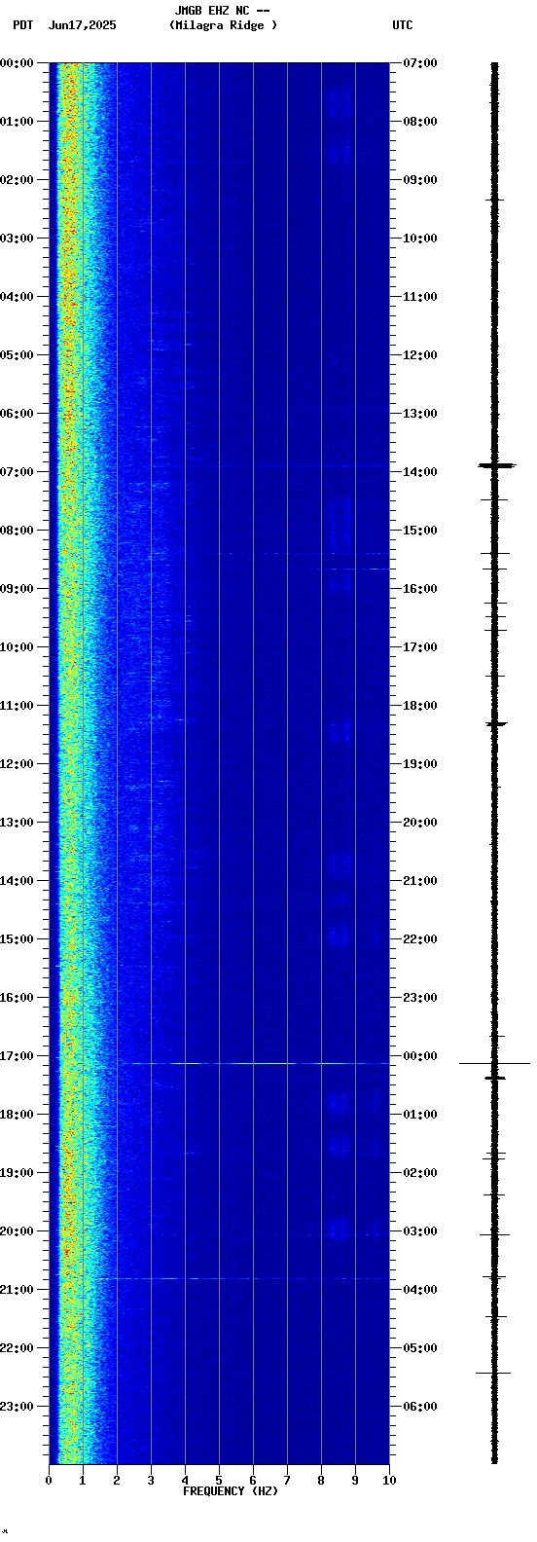Click the PDT '23:00' time label
Image resolution: width=537 pixels, height=1542 pixels.
coord(17,1407)
